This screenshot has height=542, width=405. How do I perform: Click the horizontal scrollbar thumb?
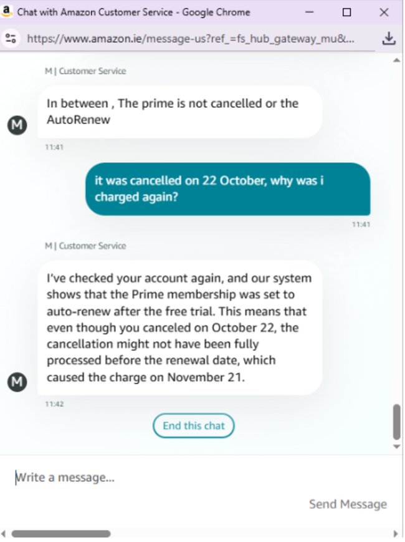pos(60,534)
